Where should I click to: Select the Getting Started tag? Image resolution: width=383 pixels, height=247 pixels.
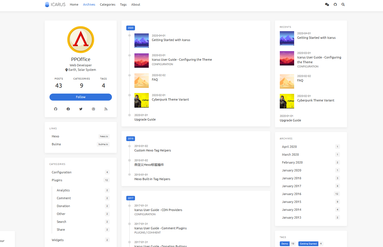coord(308,244)
